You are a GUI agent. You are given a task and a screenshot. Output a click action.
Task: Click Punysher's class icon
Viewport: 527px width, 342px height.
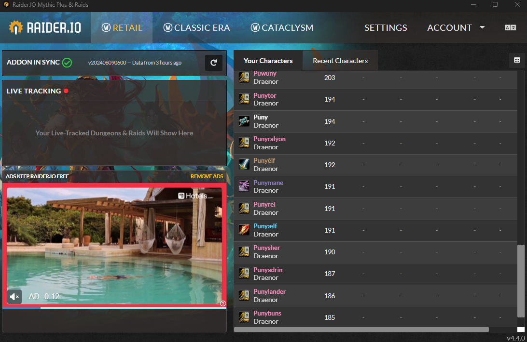[244, 252]
